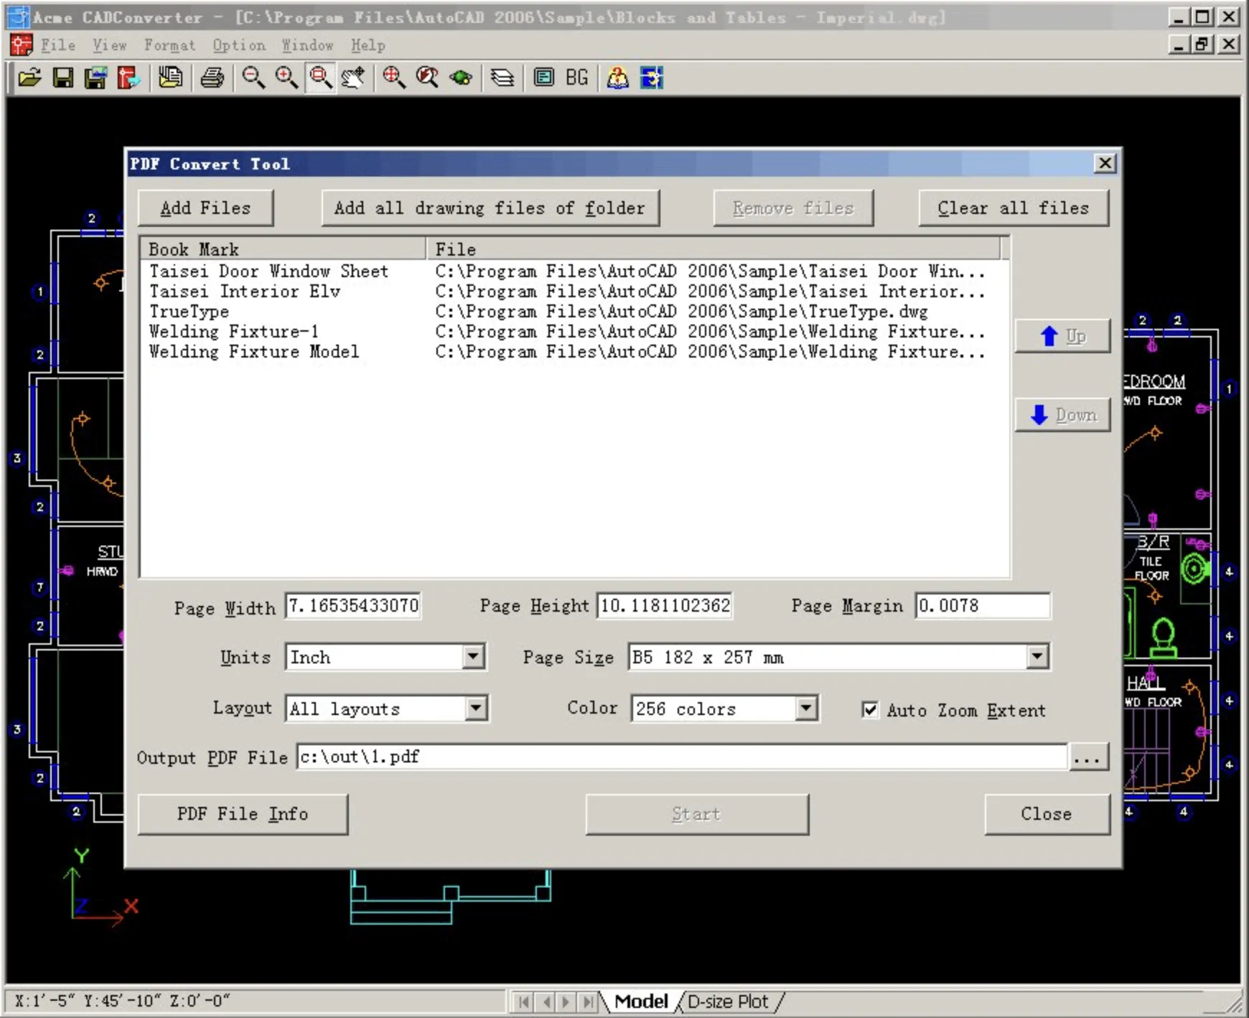Switch to the D-size Plot tab
The height and width of the screenshot is (1018, 1249).
(x=727, y=1001)
